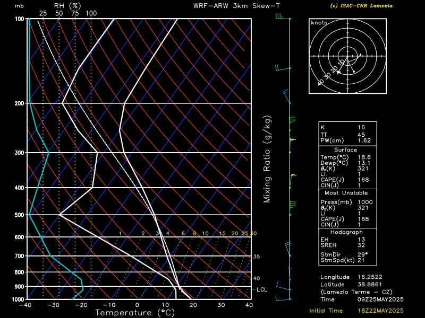The width and height of the screenshot is (425, 318).
Task: Click the RH scale '25' label
Action: click(43, 13)
